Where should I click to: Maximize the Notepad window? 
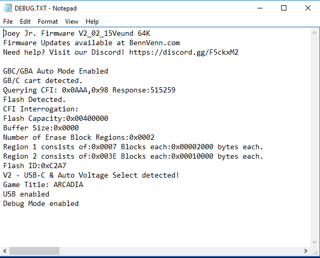(284, 8)
